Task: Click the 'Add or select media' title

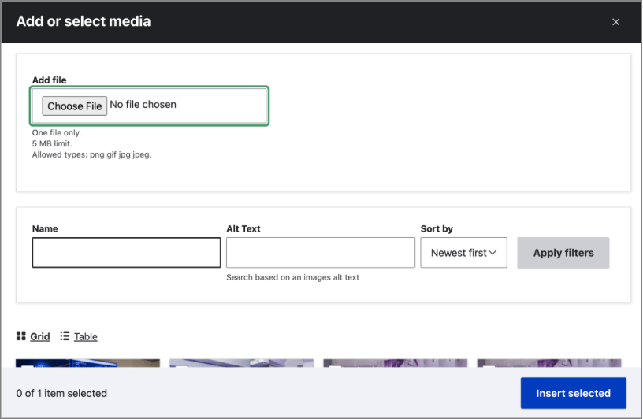Action: pyautogui.click(x=84, y=21)
